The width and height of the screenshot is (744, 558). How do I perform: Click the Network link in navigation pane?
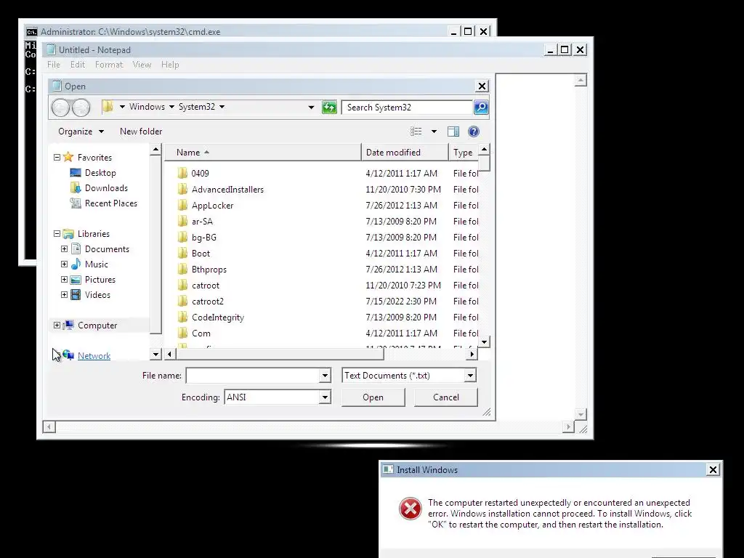click(x=94, y=356)
